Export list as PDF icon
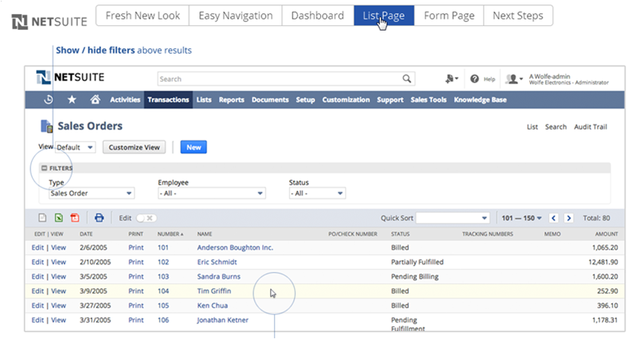Screen dimensions: 630x339 point(75,218)
